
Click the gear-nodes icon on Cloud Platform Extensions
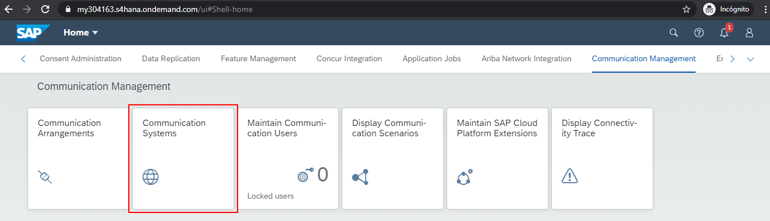(x=465, y=176)
